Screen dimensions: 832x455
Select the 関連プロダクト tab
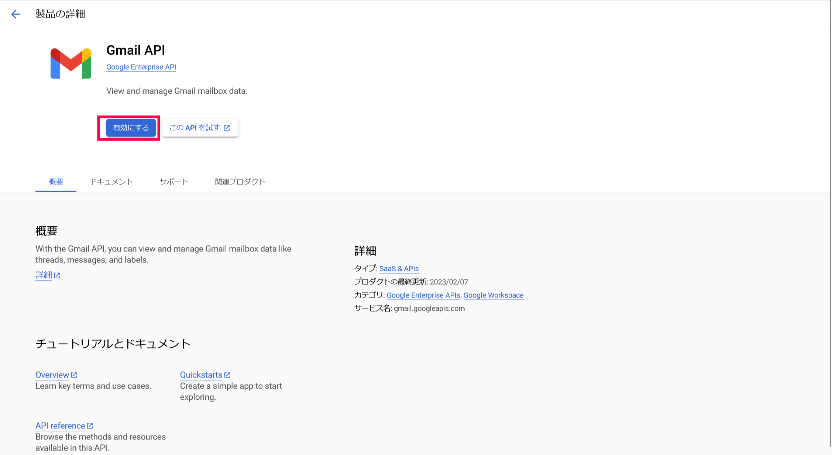point(240,182)
